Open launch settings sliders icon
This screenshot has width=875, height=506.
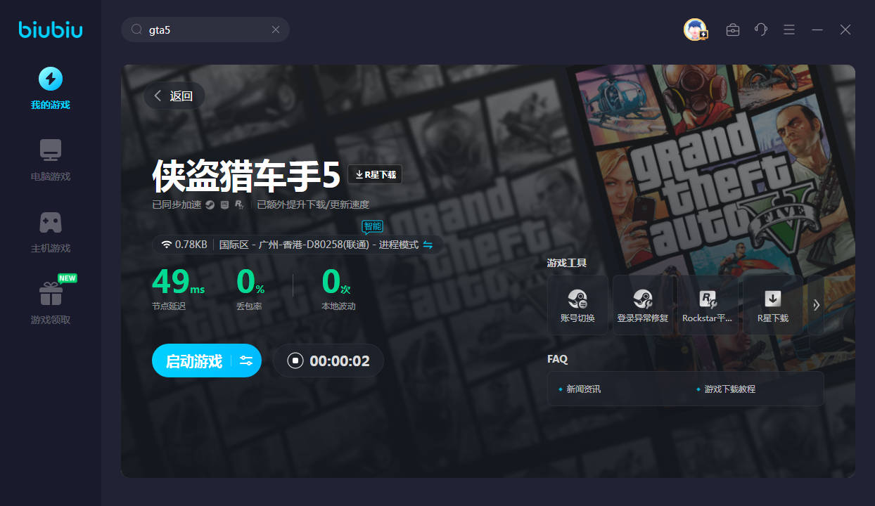click(x=246, y=361)
